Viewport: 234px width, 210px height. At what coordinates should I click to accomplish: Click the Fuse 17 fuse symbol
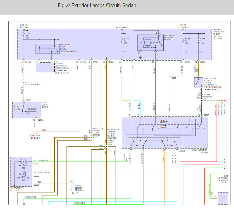coord(198,40)
